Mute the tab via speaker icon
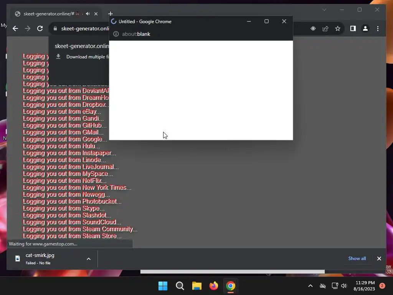Viewport: 393px width, 295px height. click(x=88, y=14)
